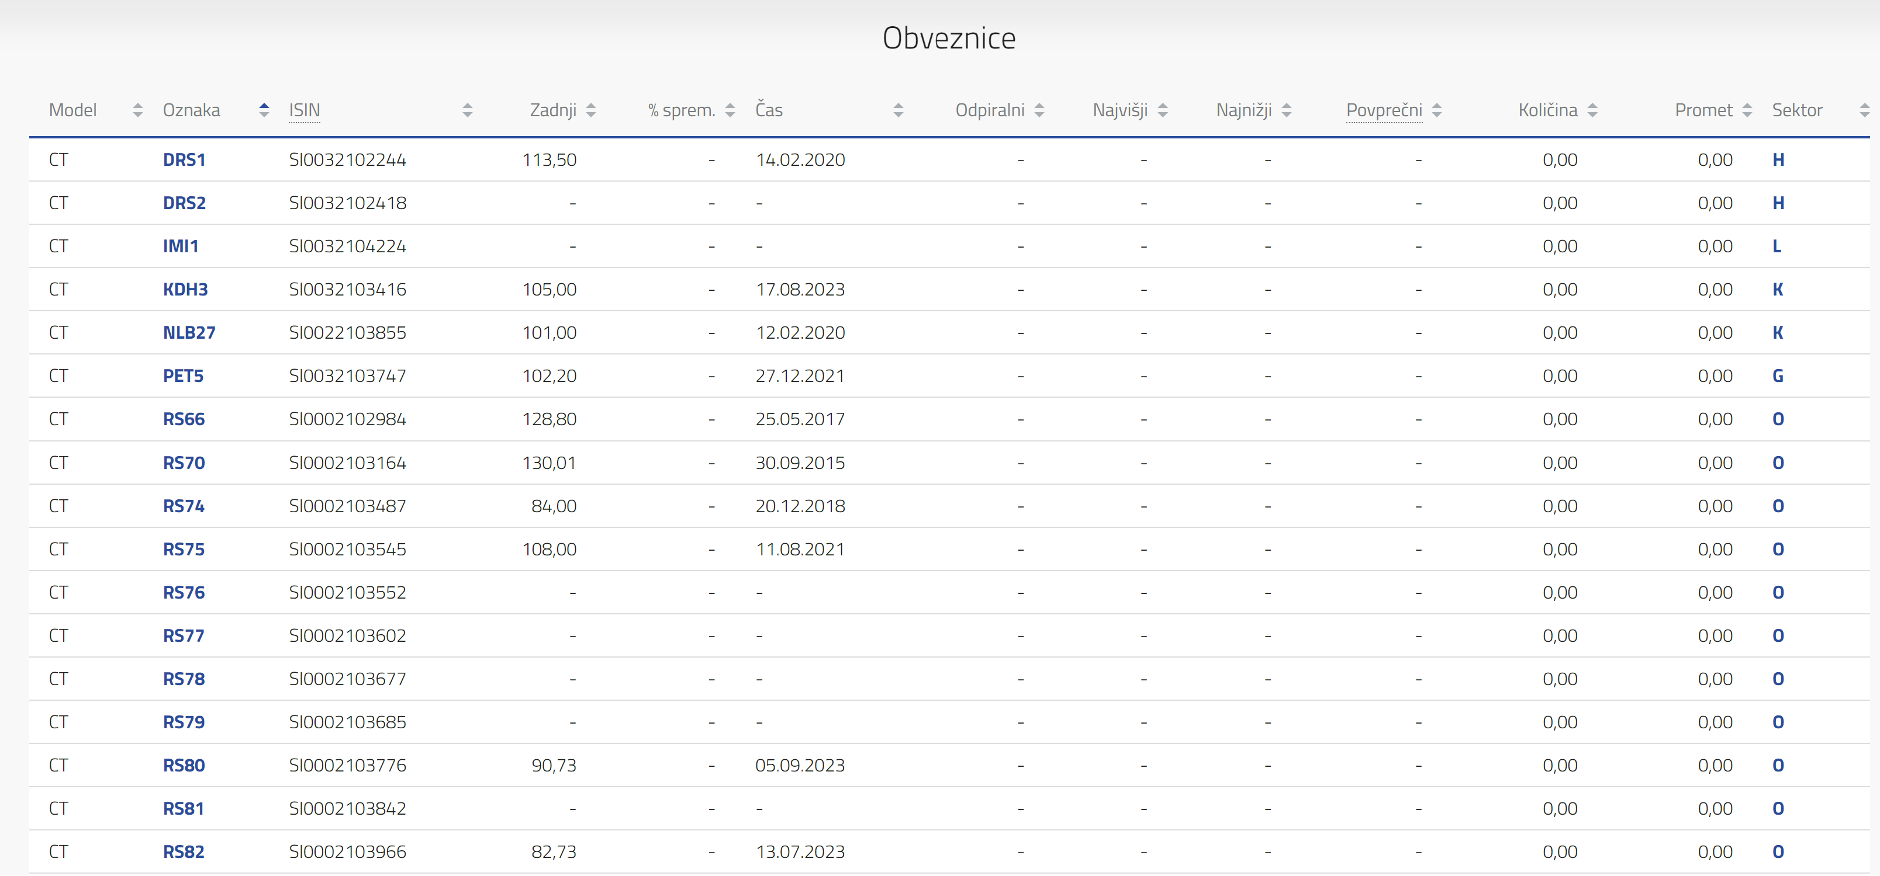The width and height of the screenshot is (1880, 876).
Task: Sort by Odpiralni using its arrow icon
Action: [x=1039, y=110]
